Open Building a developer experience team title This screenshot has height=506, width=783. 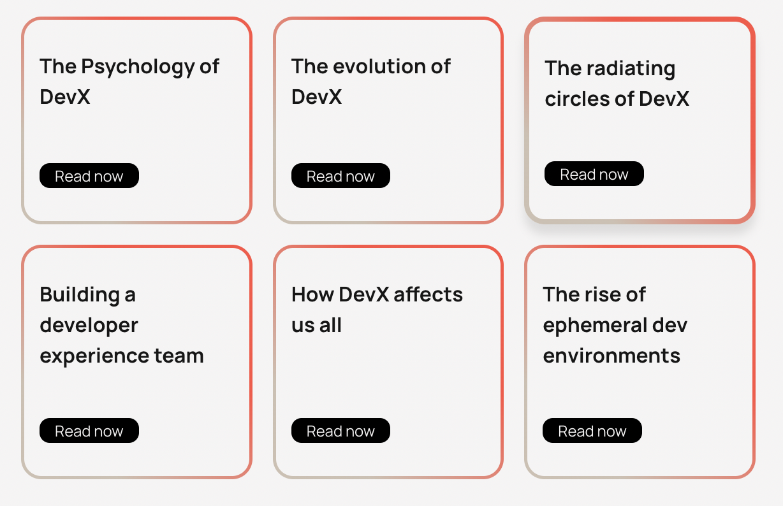[121, 325]
